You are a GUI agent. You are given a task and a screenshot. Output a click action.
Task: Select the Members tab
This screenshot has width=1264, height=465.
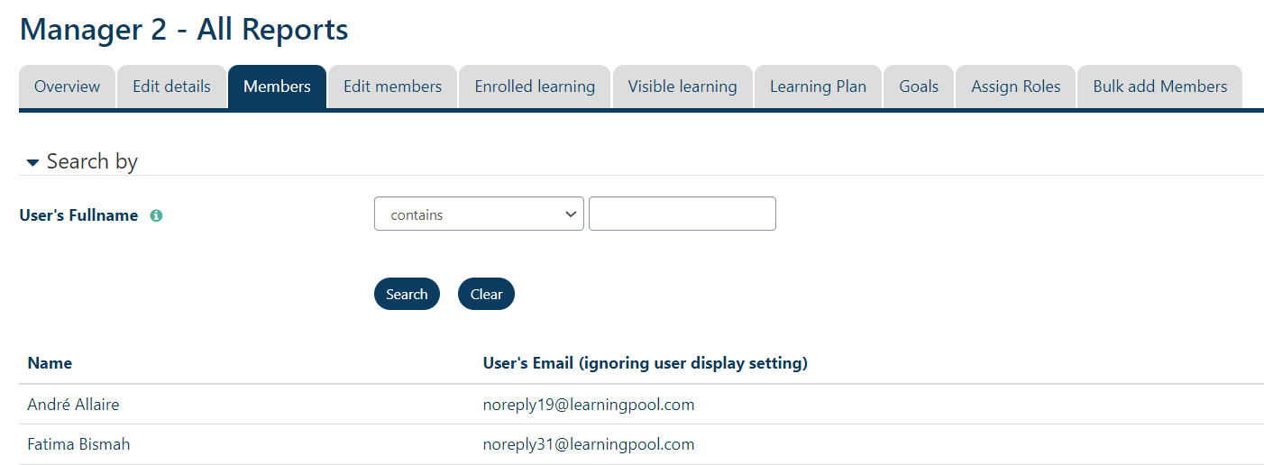pyautogui.click(x=277, y=87)
